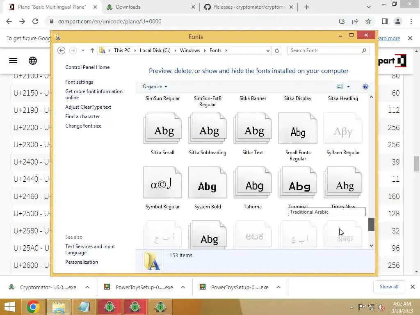420x315 pixels.
Task: Click the Sitka Heading font label
Action: 343,98
